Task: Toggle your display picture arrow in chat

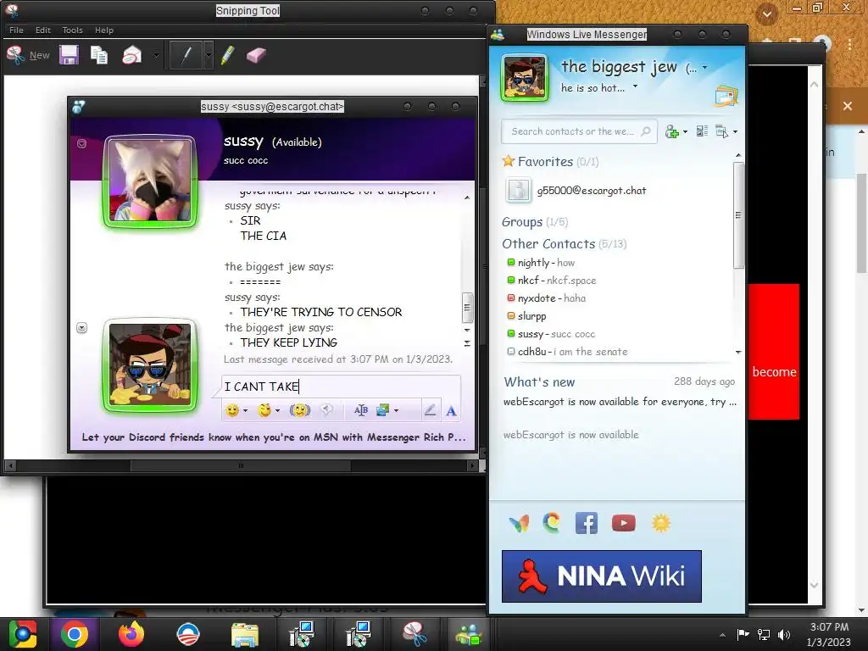Action: pos(82,328)
